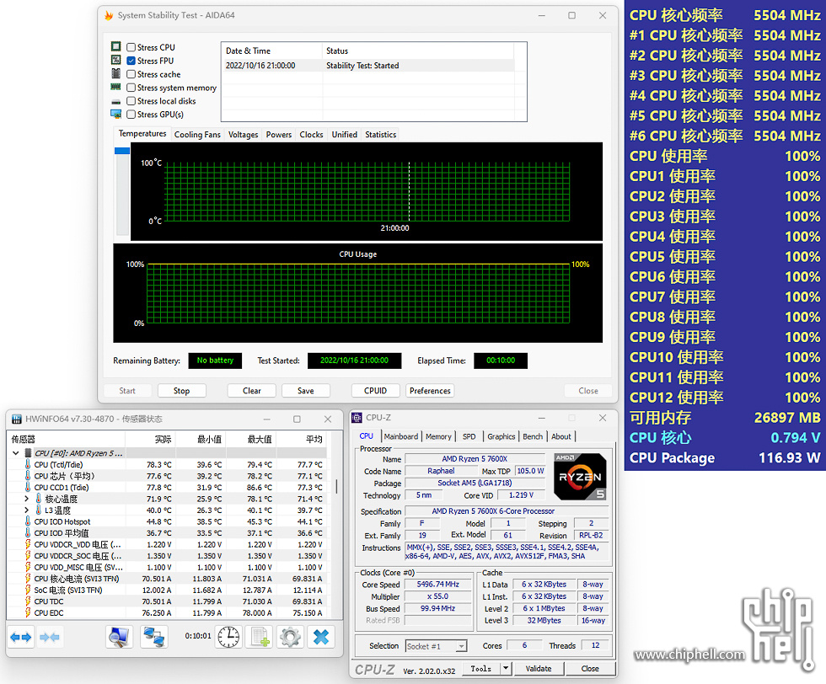
Task: Open HWiNFO remote network monitoring icon
Action: pyautogui.click(x=153, y=638)
